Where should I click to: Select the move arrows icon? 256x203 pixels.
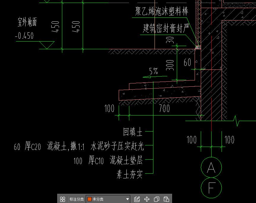click(147, 199)
